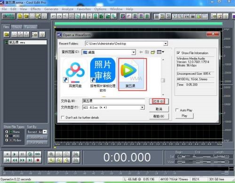
Task: Switch to the Favorites panel tab
Action: click(x=31, y=27)
